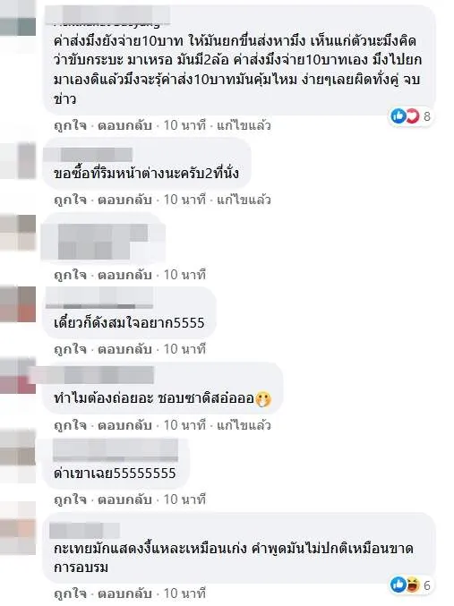The height and width of the screenshot is (606, 454).
Task: Click heart reaction icon on first comment
Action: 412,116
